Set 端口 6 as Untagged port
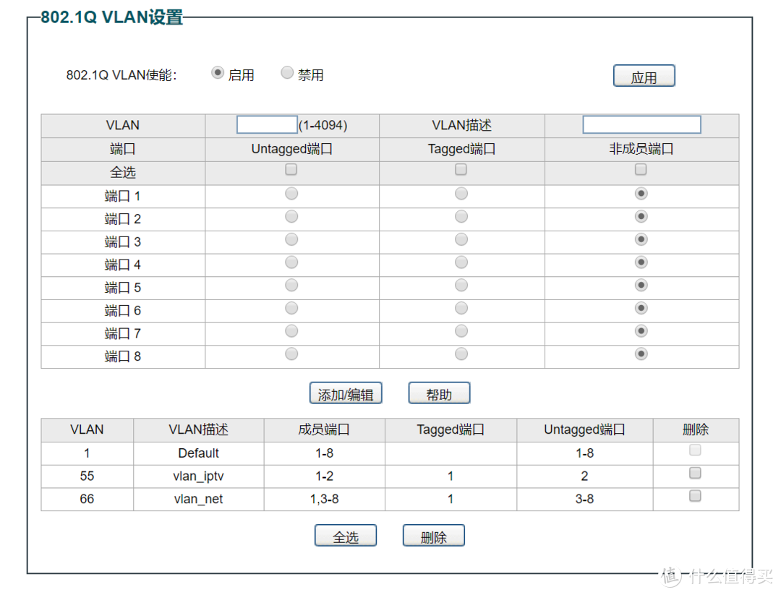 291,308
